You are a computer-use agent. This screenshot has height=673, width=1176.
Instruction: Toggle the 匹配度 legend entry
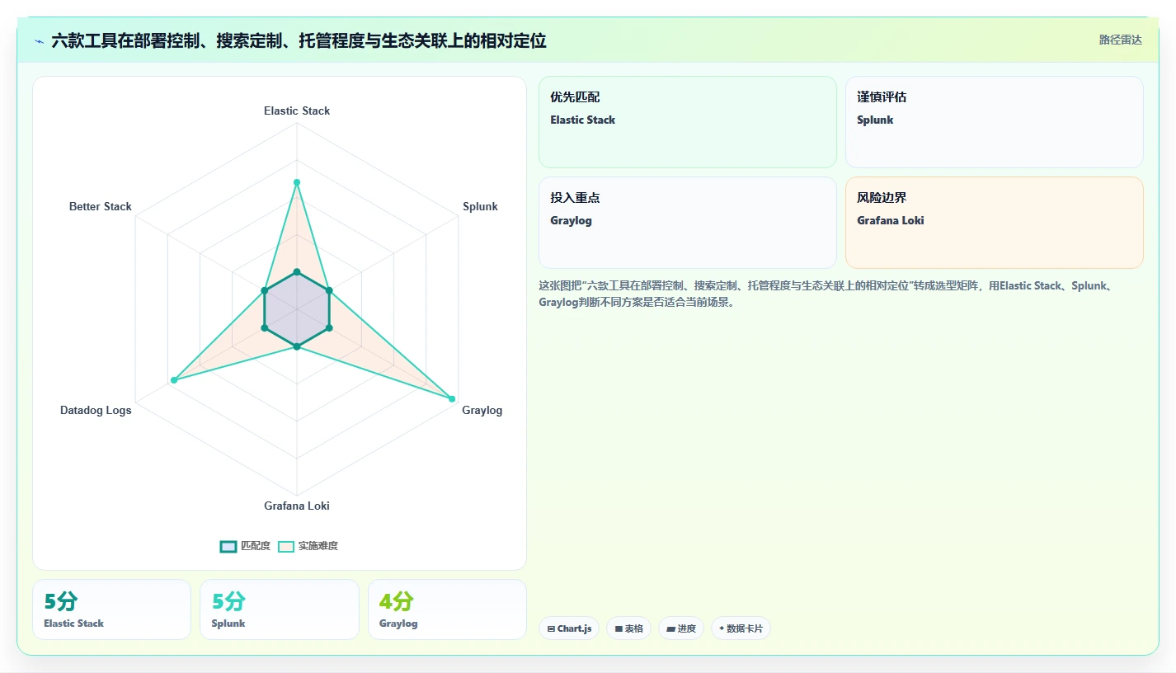pyautogui.click(x=245, y=546)
